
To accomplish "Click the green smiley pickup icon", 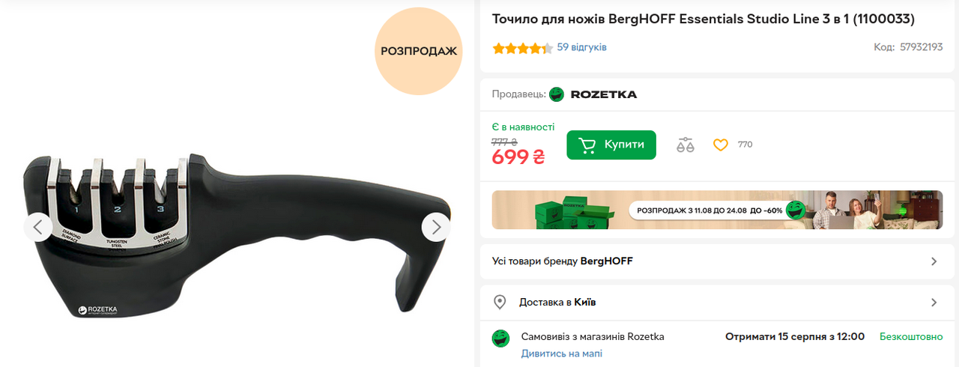I will coord(500,338).
